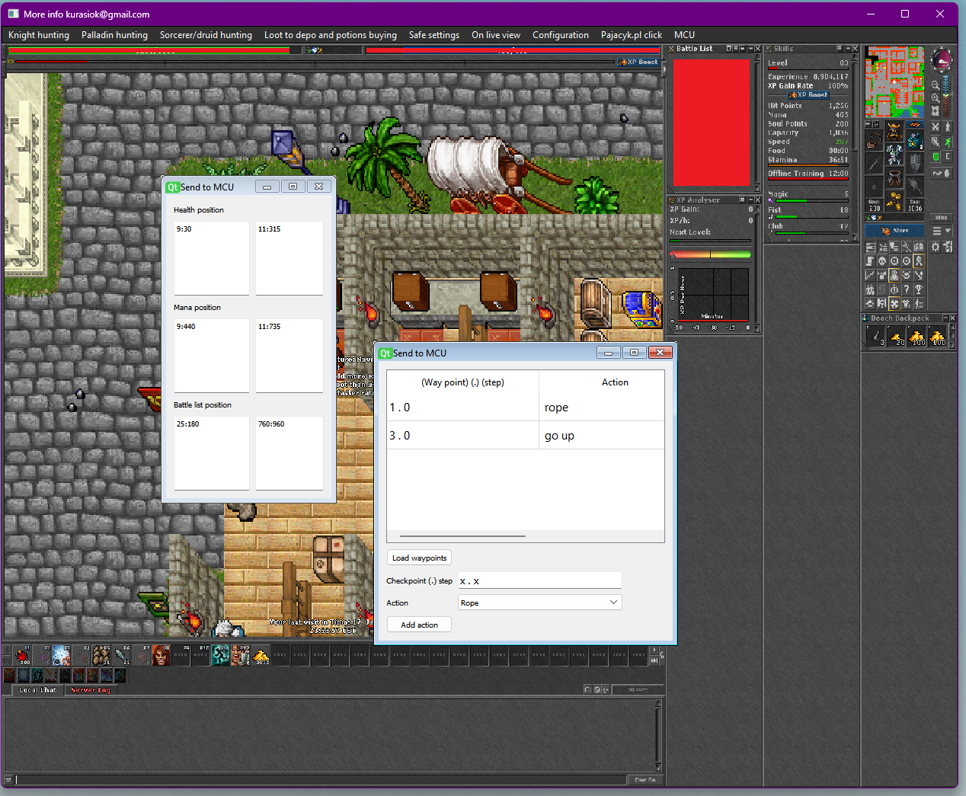Click the question mark help icon

[x=907, y=289]
